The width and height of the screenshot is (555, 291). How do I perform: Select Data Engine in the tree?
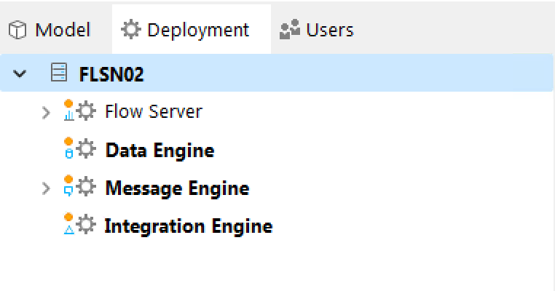coord(160,151)
